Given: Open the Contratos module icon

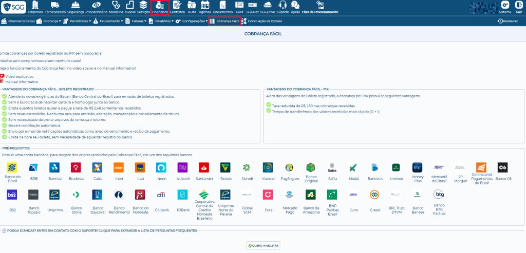Looking at the screenshot, I should pos(177,5).
